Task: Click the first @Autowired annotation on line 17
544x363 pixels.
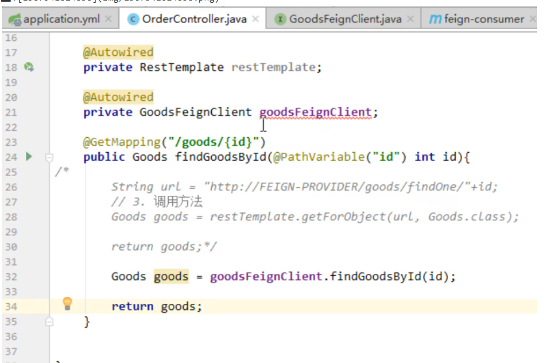Action: [x=118, y=52]
